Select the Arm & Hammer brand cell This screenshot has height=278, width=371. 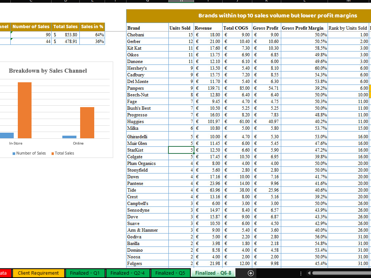147,230
